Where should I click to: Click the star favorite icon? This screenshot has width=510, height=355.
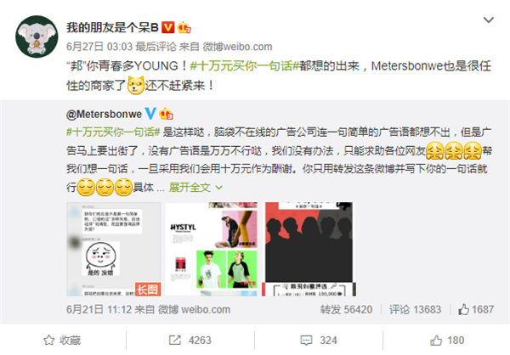tap(49, 340)
